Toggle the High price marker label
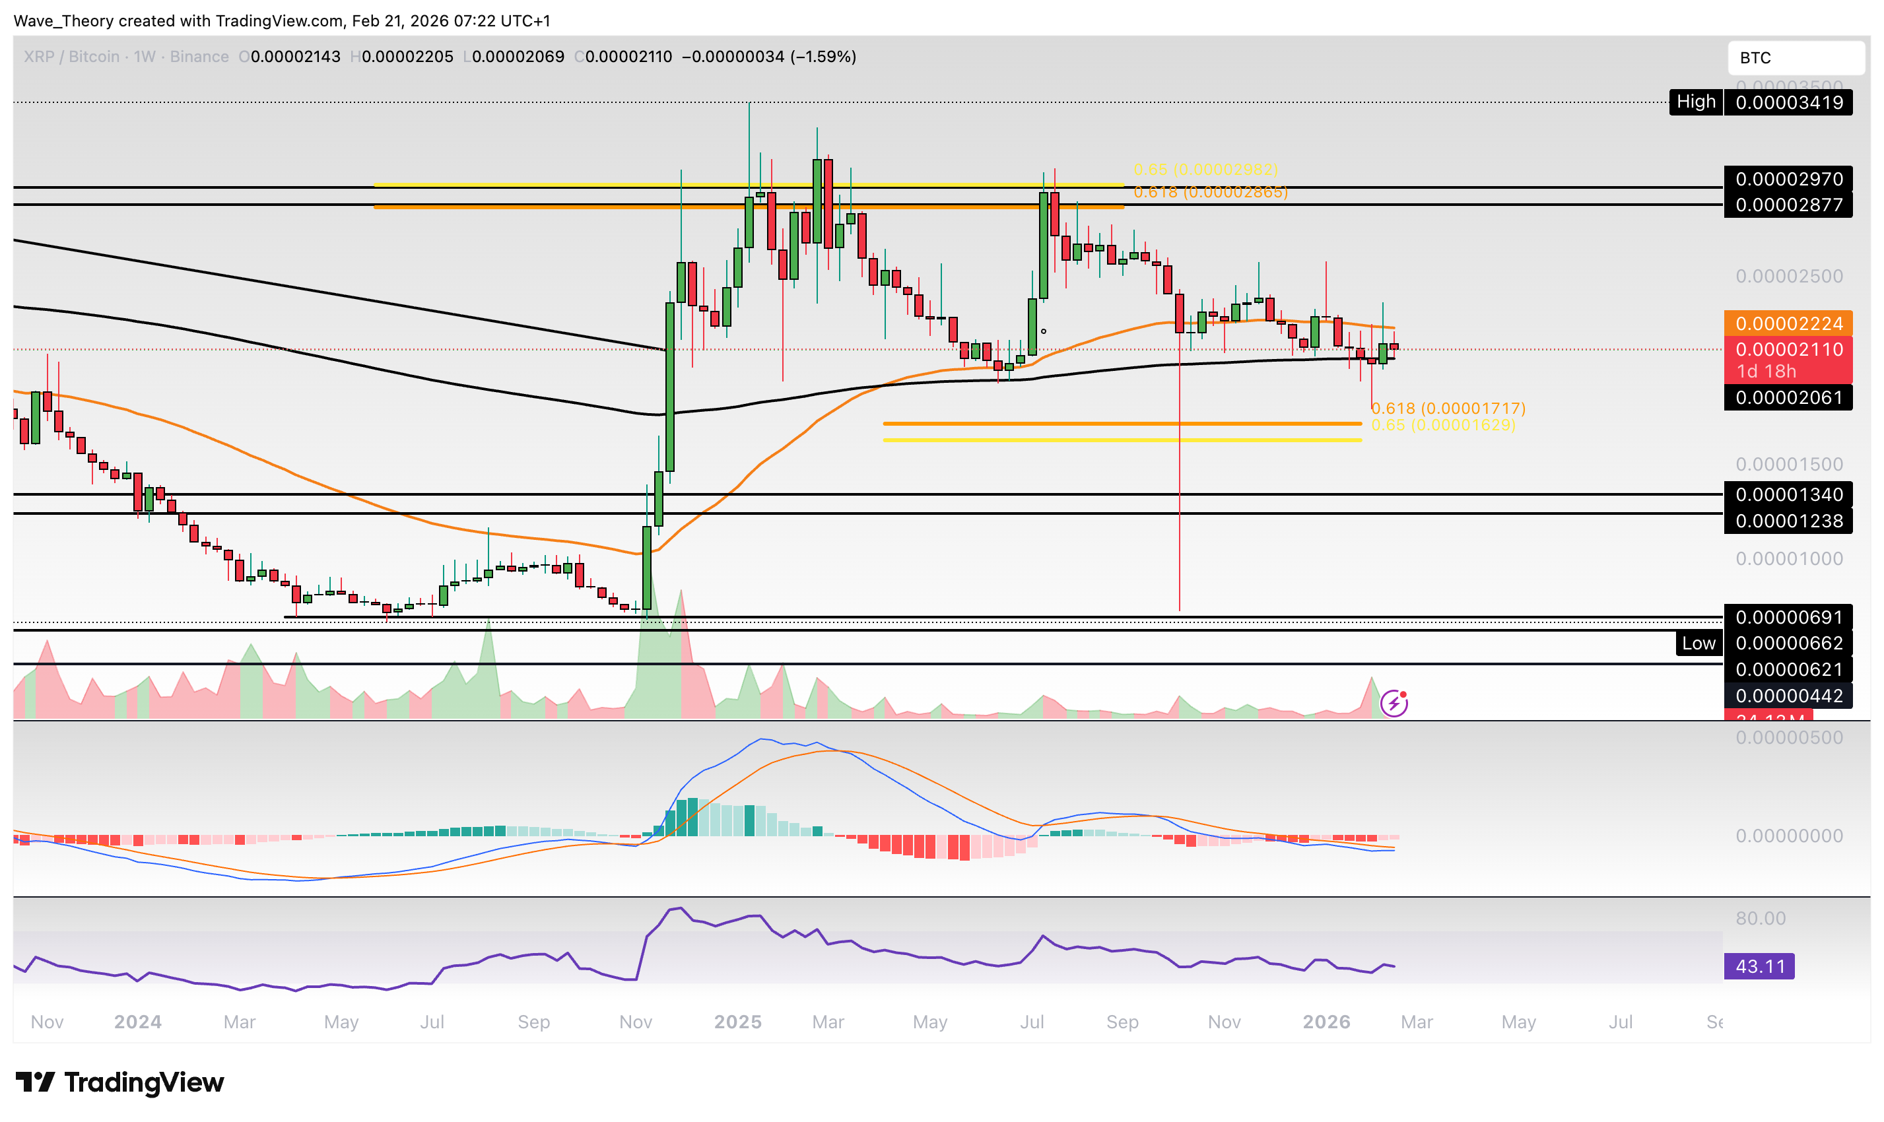This screenshot has height=1122, width=1884. 1696,102
